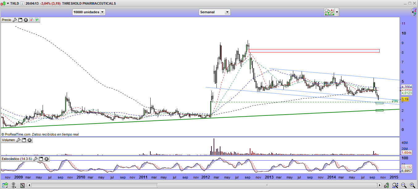Click the 2014 label on the time axis
Image resolution: width=418 pixels, height=189 pixels.
coord(332,177)
